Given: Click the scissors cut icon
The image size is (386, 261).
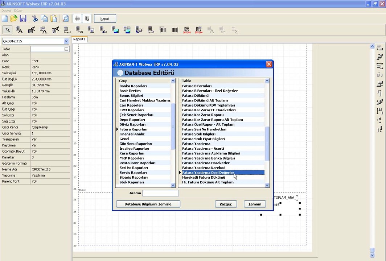Looking at the screenshot, I should click(x=35, y=18).
